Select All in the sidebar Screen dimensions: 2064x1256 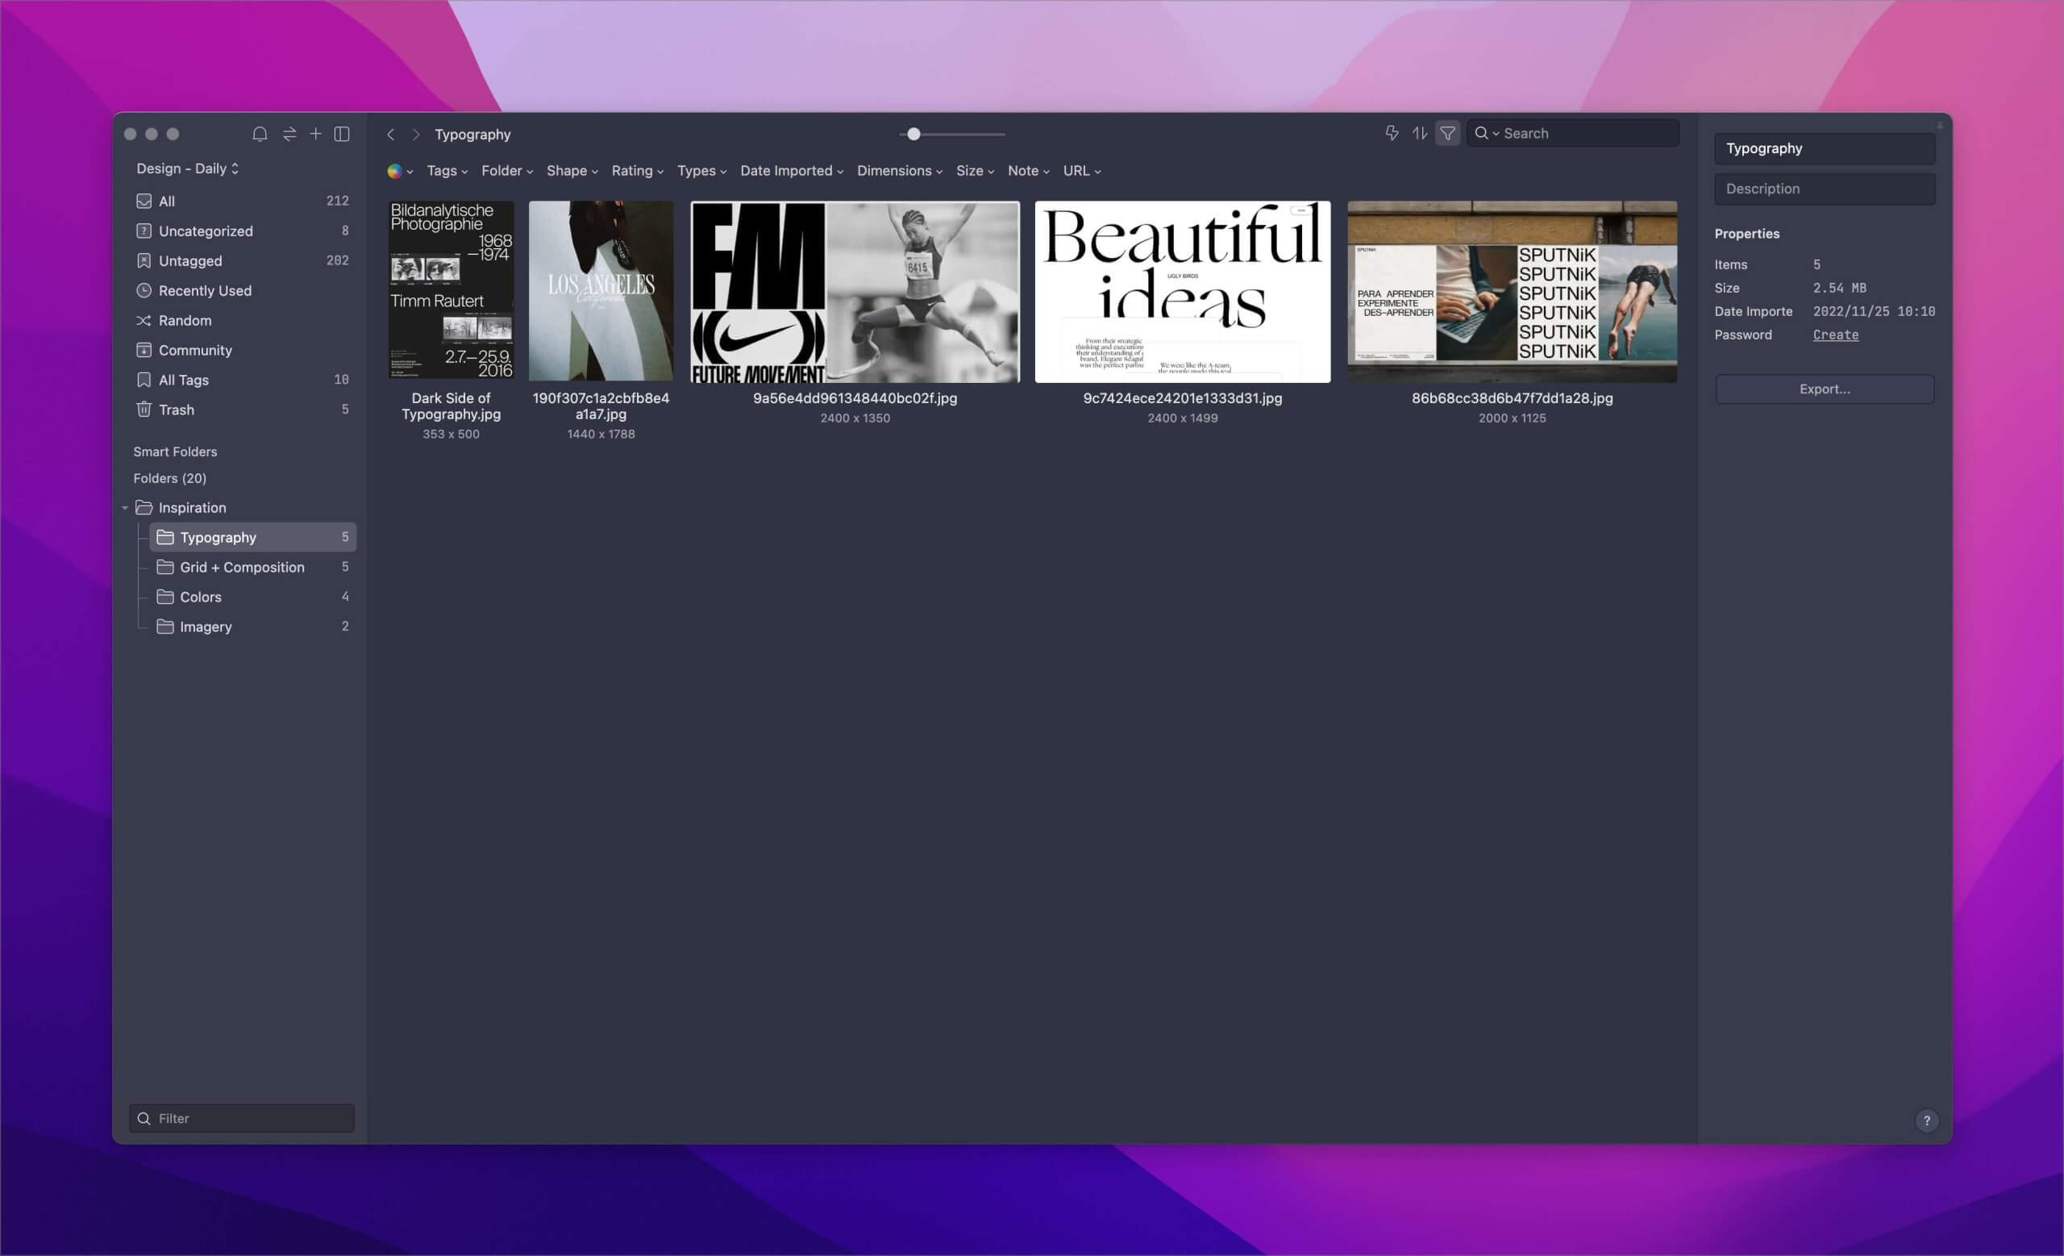click(241, 201)
